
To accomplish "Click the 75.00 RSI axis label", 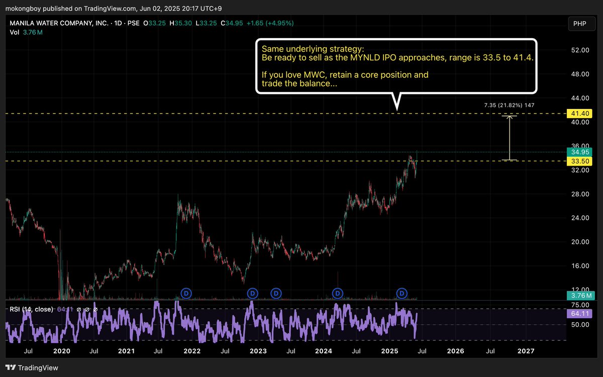I will point(579,304).
